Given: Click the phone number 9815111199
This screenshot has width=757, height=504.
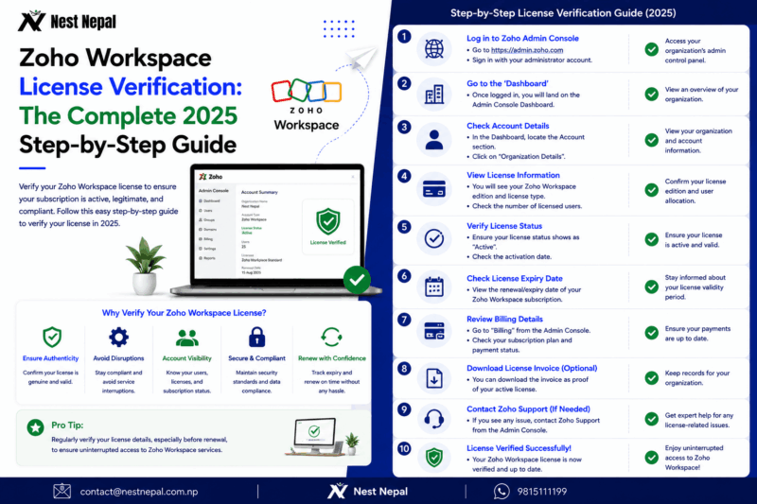Looking at the screenshot, I should click(x=542, y=492).
